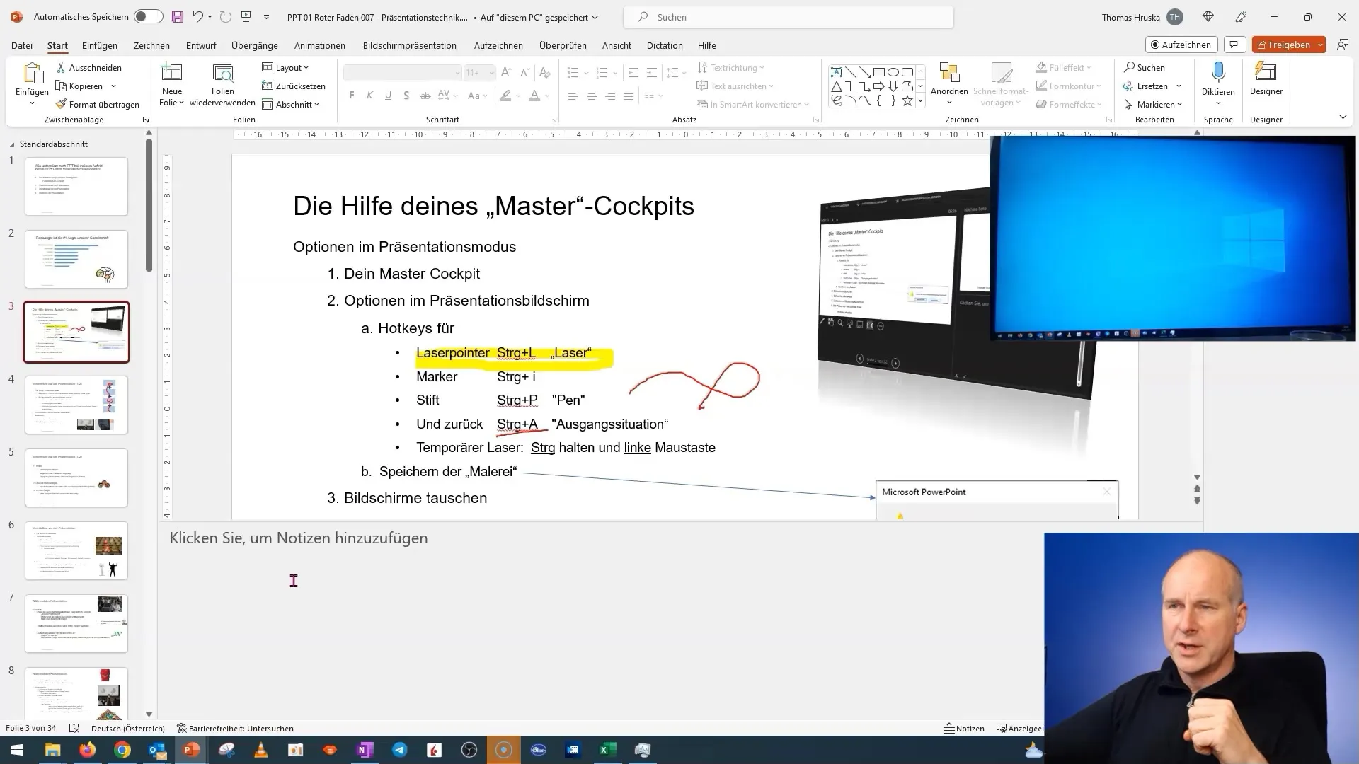Viewport: 1359px width, 764px height.
Task: Select slide 4 thumbnail in panel
Action: [76, 404]
